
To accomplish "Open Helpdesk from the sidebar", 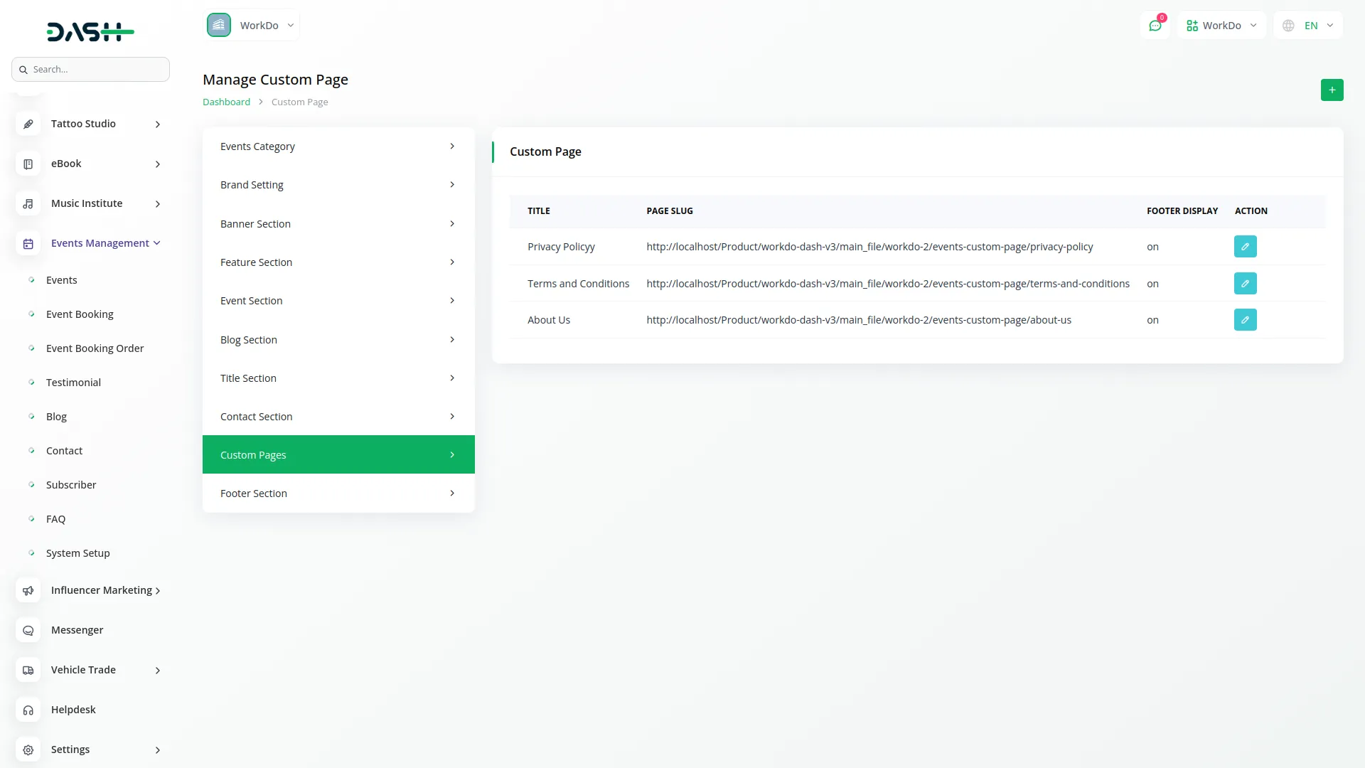I will pos(73,710).
